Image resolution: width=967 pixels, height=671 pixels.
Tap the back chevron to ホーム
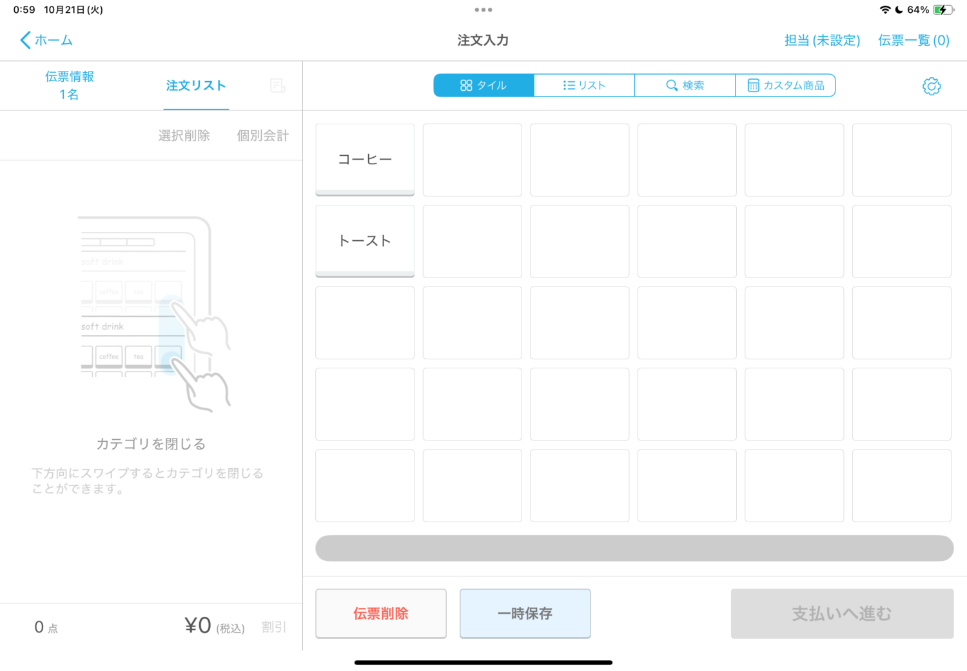click(x=26, y=41)
